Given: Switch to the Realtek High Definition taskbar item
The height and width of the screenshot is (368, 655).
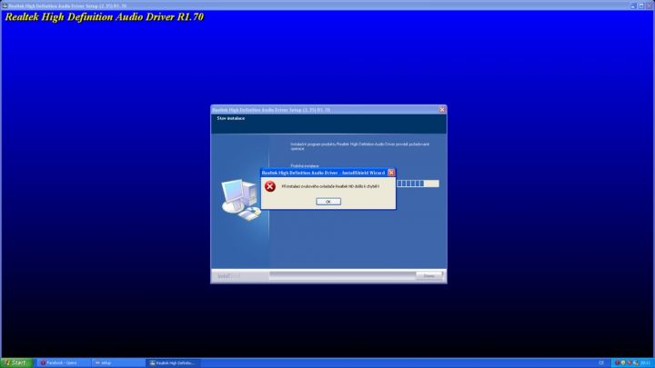Looking at the screenshot, I should [x=172, y=363].
